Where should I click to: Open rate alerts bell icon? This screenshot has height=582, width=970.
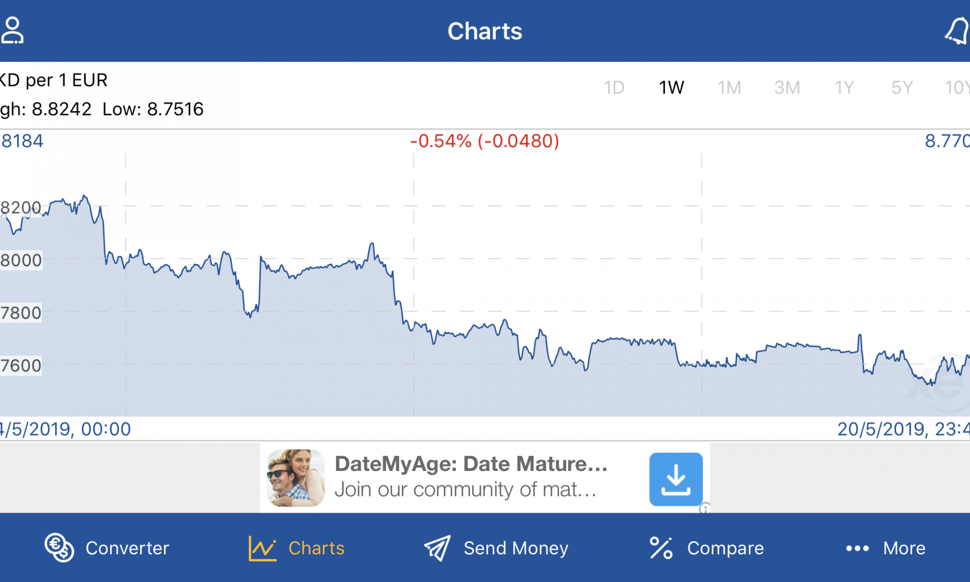(x=957, y=31)
